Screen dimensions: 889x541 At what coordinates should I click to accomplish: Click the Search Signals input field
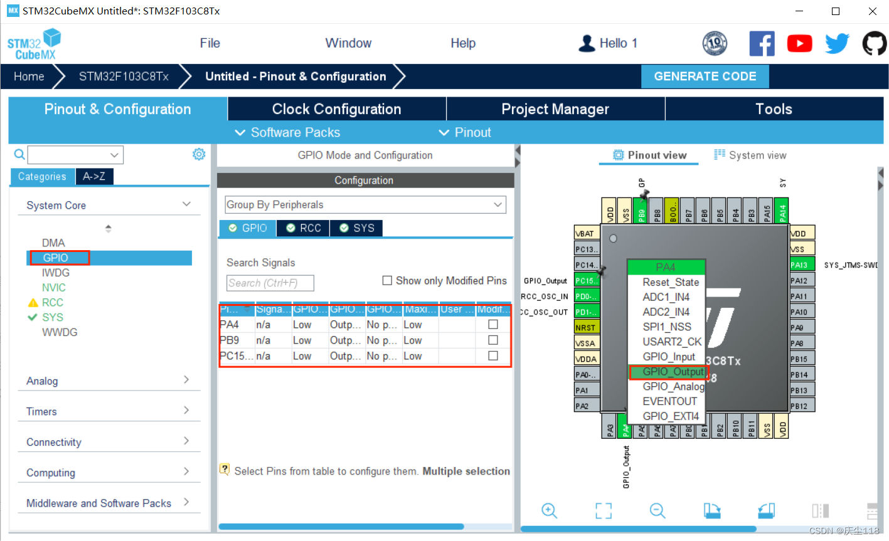click(270, 283)
